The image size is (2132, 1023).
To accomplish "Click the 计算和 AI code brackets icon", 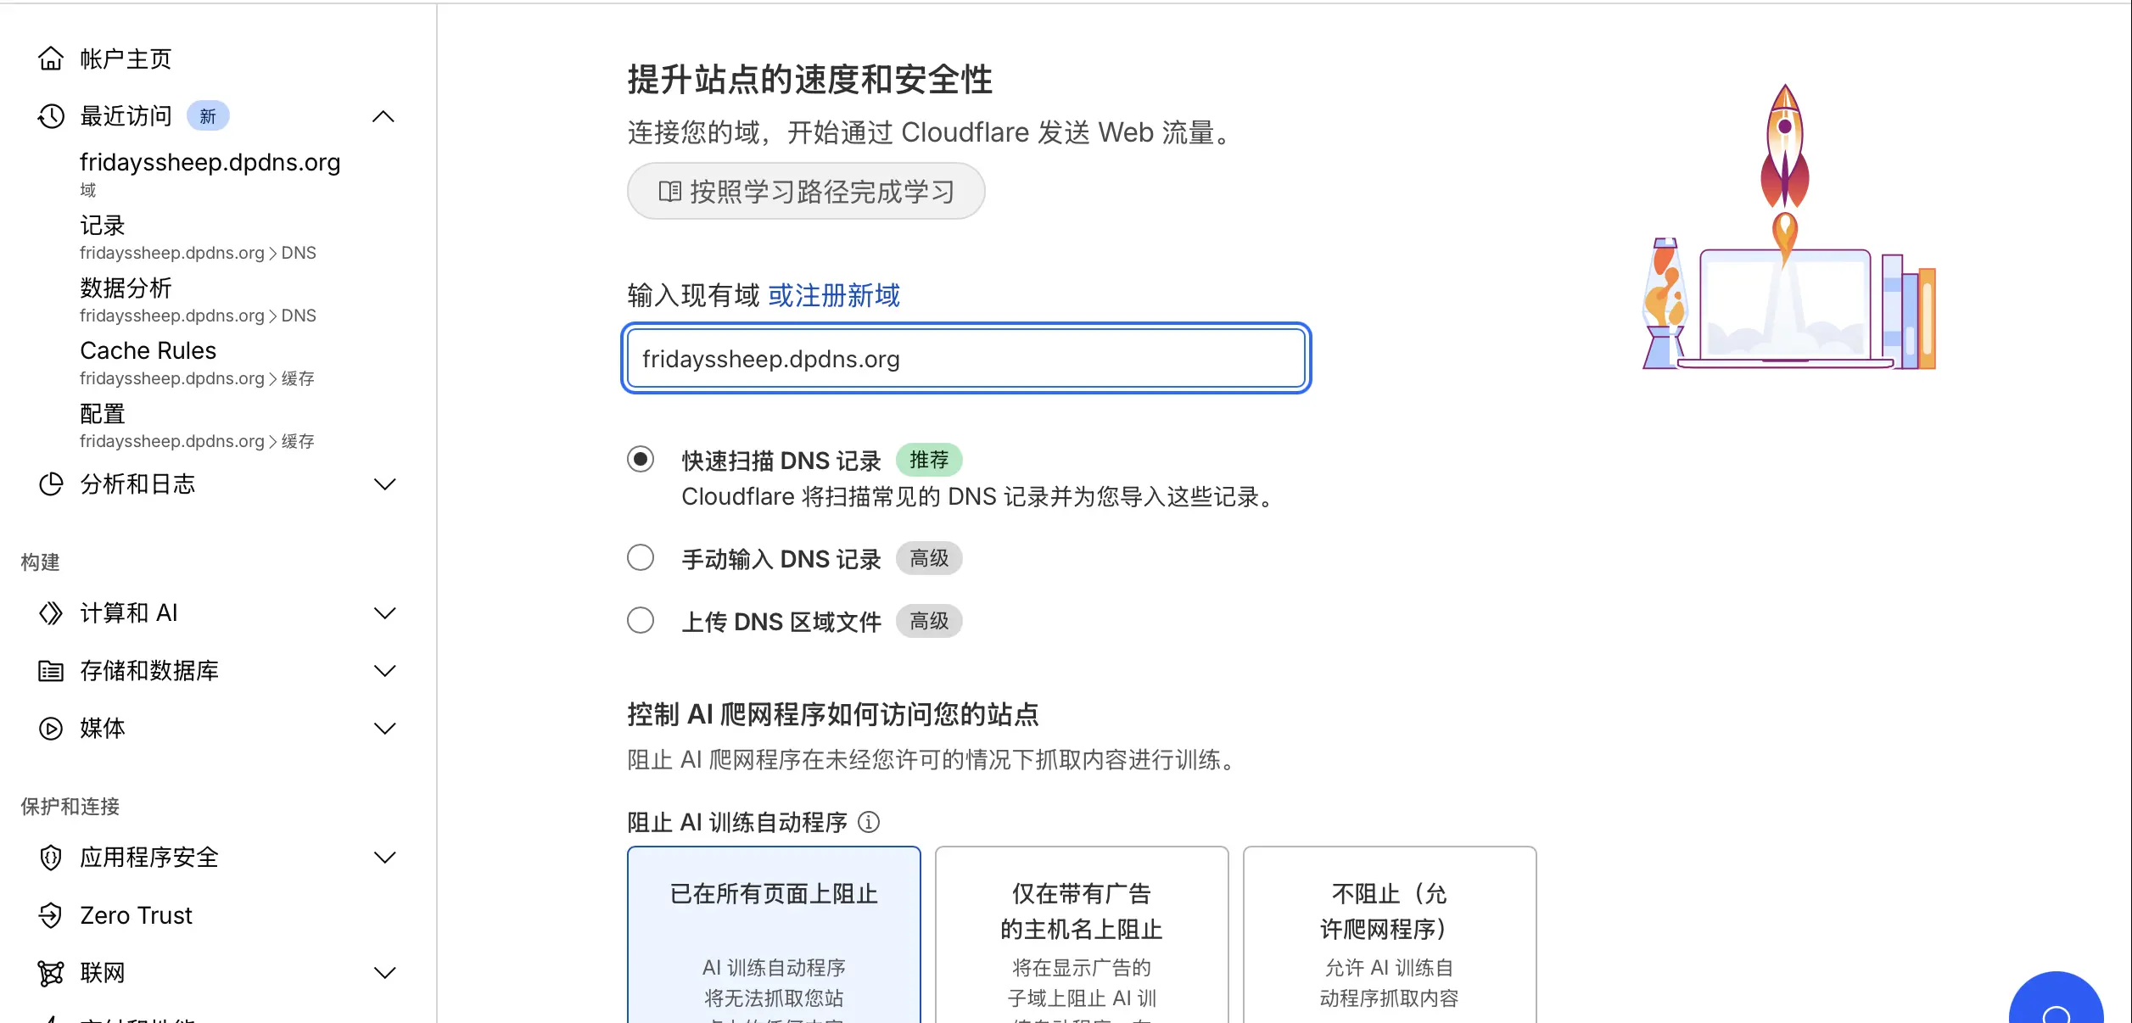I will (x=52, y=612).
